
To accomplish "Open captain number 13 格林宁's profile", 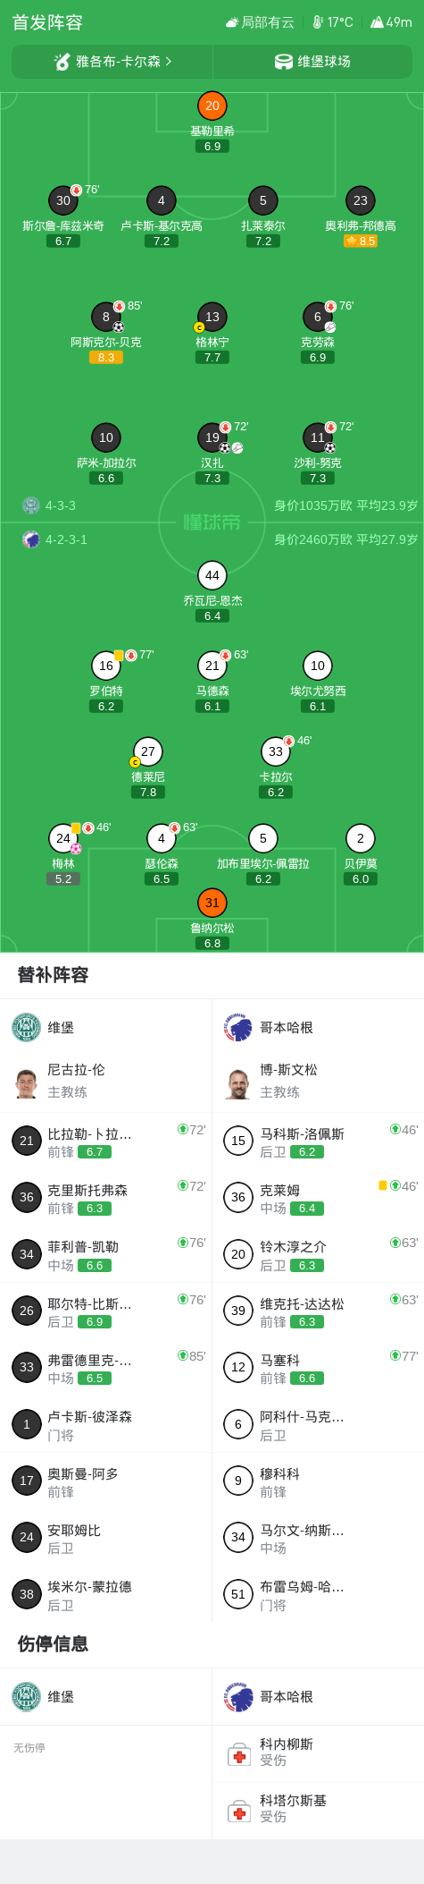I will pyautogui.click(x=212, y=317).
